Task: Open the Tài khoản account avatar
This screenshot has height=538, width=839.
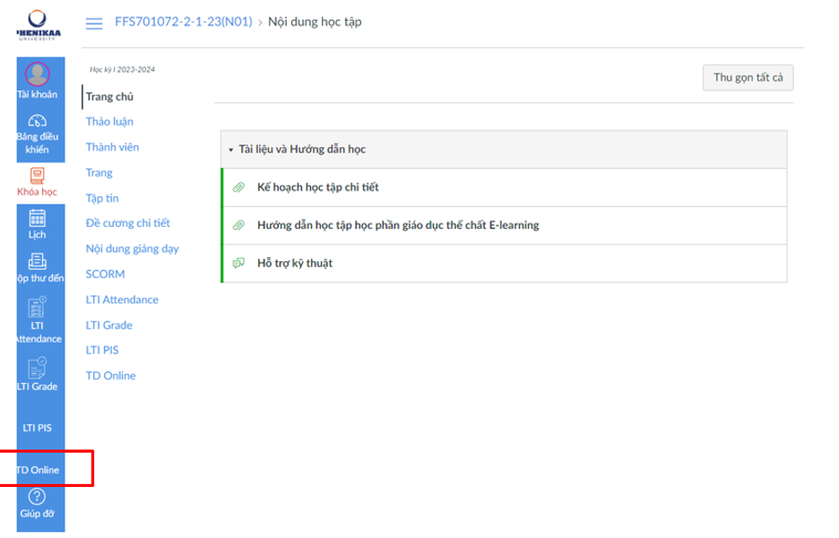Action: coord(38,74)
